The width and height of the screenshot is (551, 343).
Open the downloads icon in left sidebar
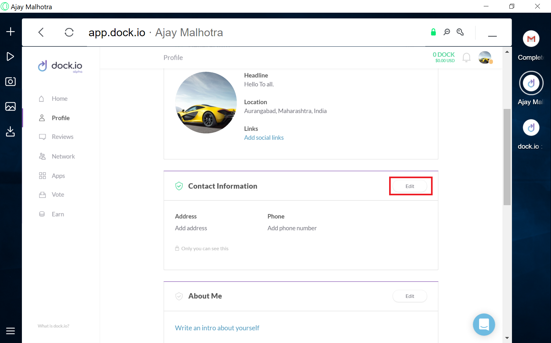[x=10, y=131]
